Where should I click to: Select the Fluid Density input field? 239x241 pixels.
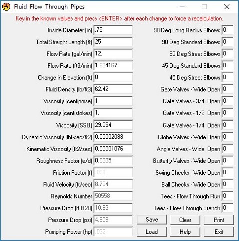click(x=113, y=89)
